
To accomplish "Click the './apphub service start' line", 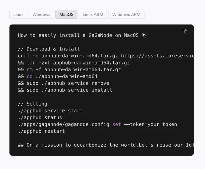I will (50, 111).
